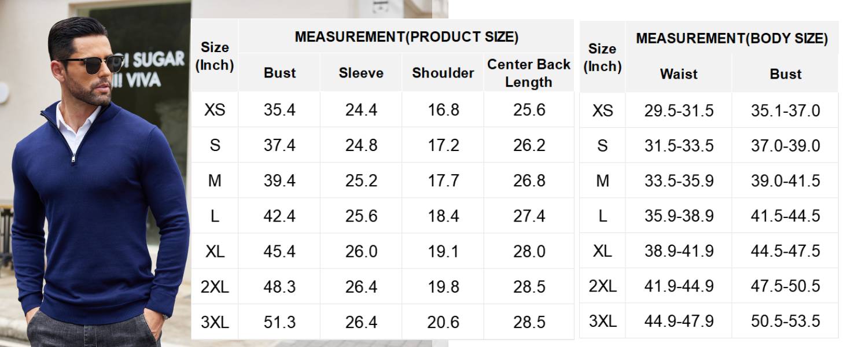Select the "Center Back Length" column header

(x=529, y=73)
